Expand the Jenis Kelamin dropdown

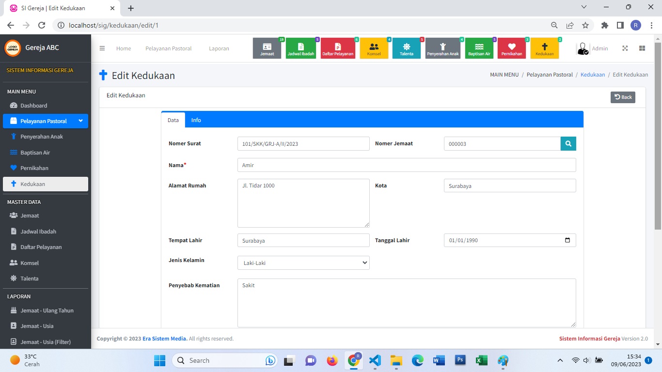[x=303, y=263]
